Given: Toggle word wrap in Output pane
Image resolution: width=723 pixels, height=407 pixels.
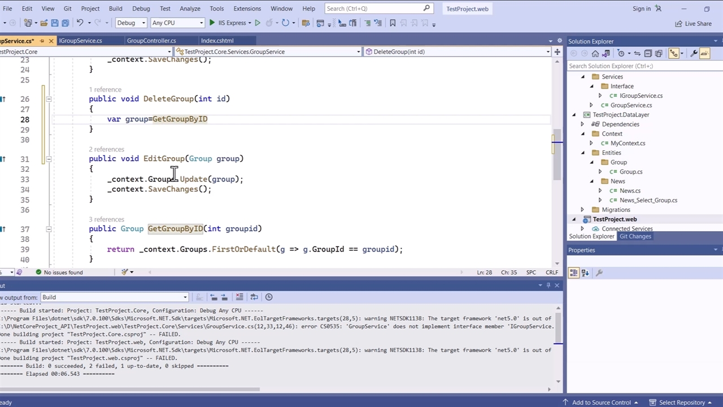Looking at the screenshot, I should tap(254, 297).
